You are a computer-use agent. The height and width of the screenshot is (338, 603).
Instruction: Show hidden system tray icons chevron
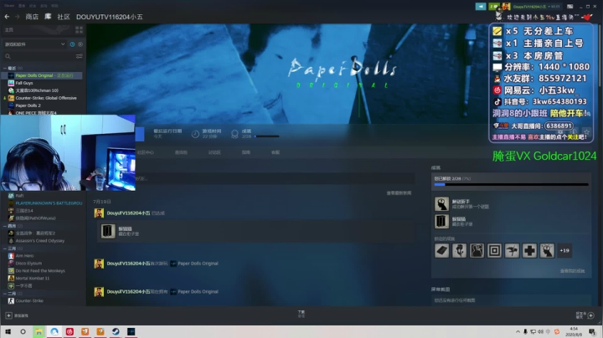[518, 331]
